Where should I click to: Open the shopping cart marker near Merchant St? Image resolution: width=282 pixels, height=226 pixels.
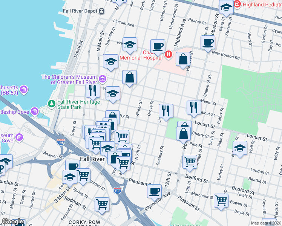tap(221, 202)
